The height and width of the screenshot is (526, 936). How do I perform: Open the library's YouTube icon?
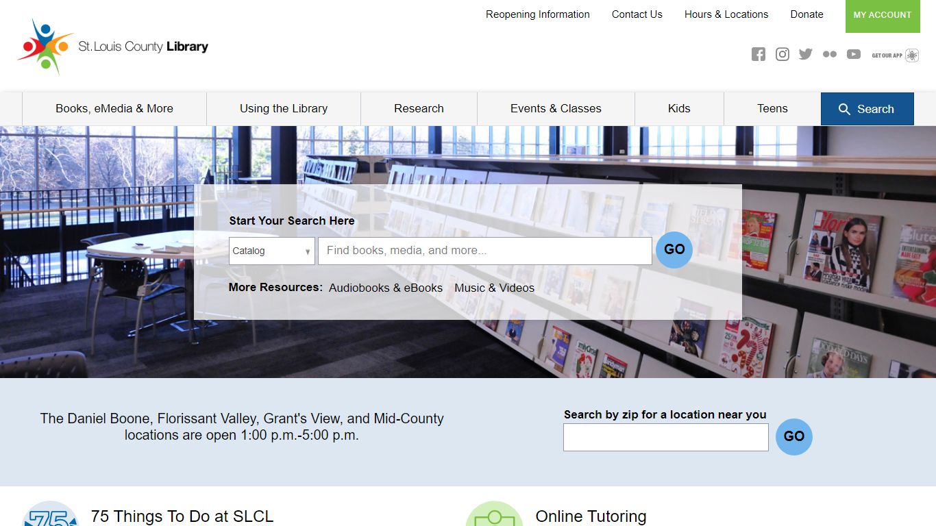[854, 54]
